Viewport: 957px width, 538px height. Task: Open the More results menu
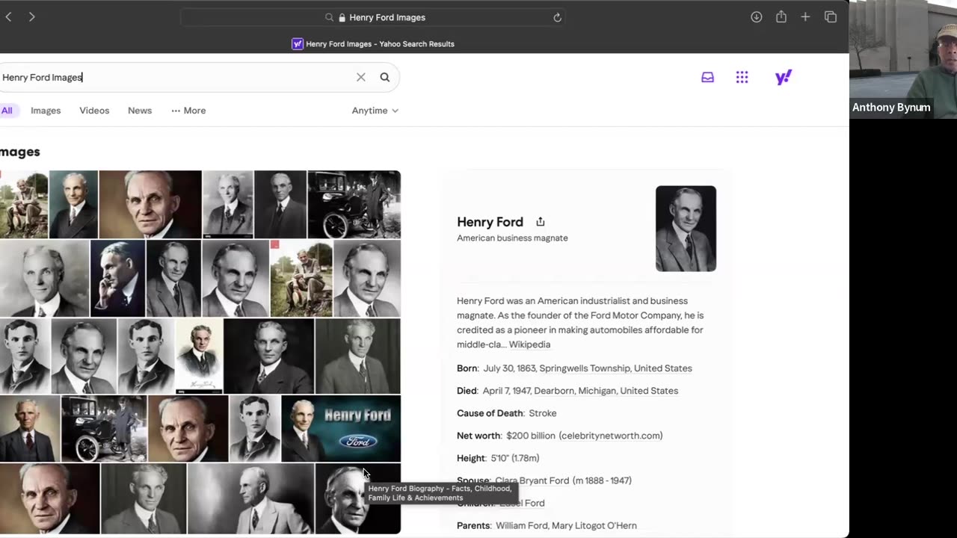188,111
